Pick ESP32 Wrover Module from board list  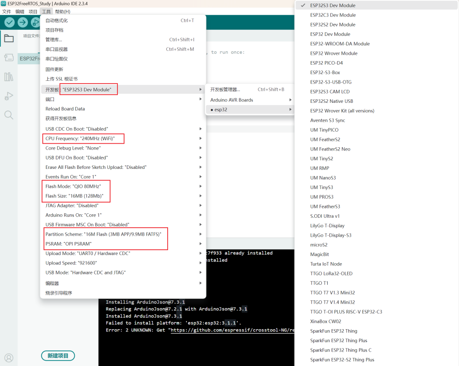333,53
